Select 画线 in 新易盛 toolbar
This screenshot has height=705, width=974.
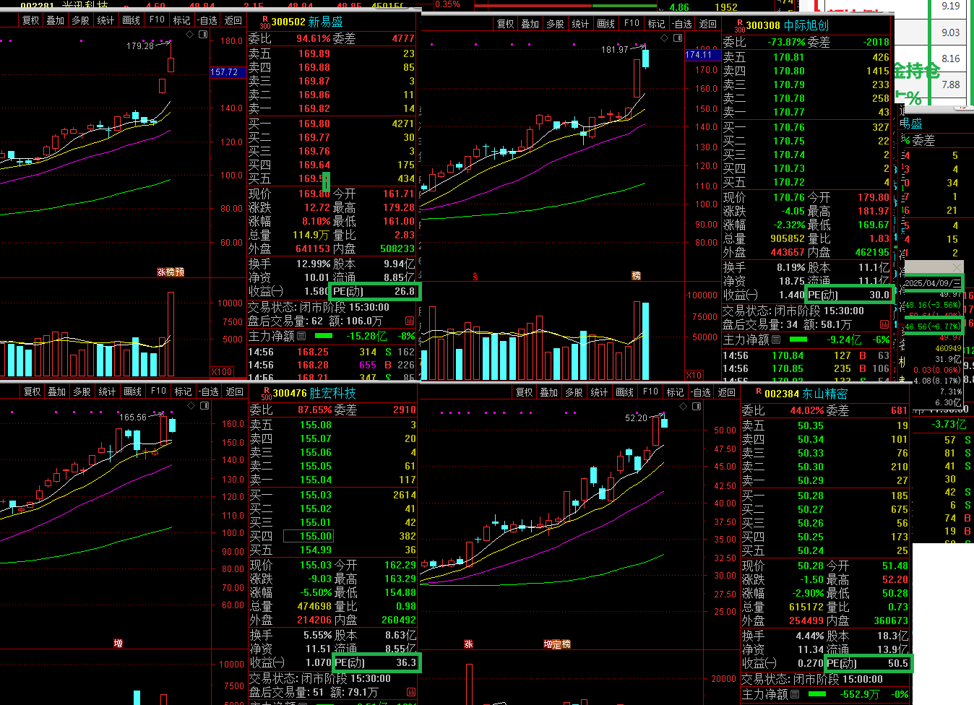point(131,20)
